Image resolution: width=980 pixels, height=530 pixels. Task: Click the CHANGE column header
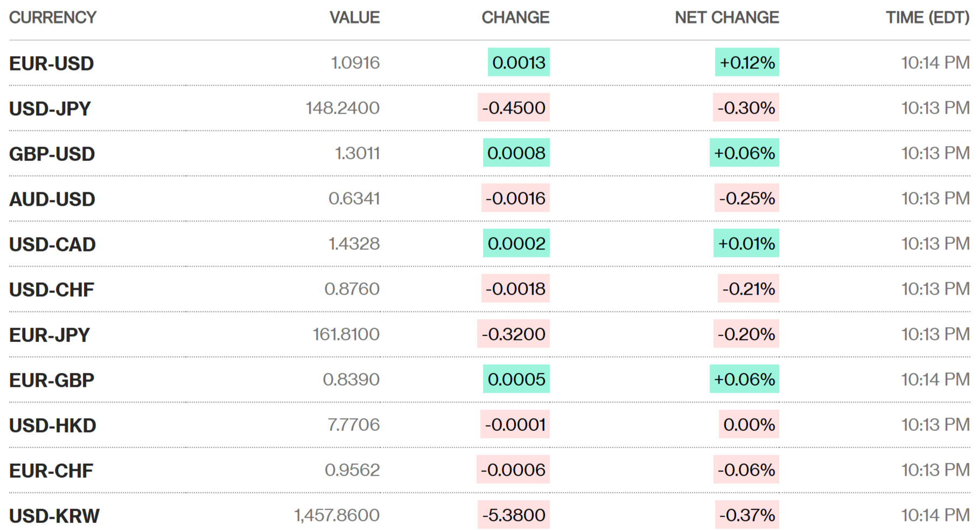[x=515, y=18]
